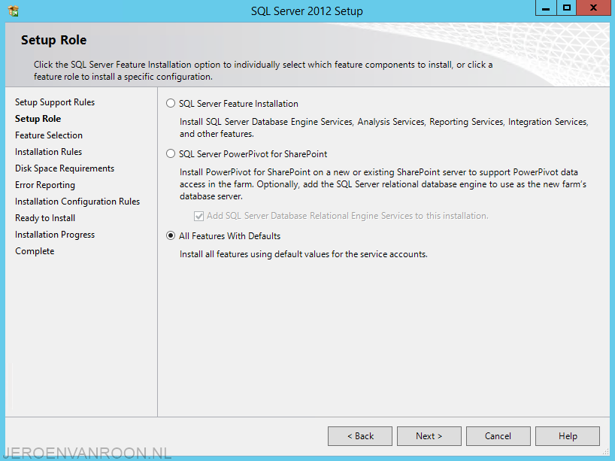Viewport: 615px width, 461px height.
Task: Click the SQL Server setup title bar icon
Action: [x=14, y=11]
